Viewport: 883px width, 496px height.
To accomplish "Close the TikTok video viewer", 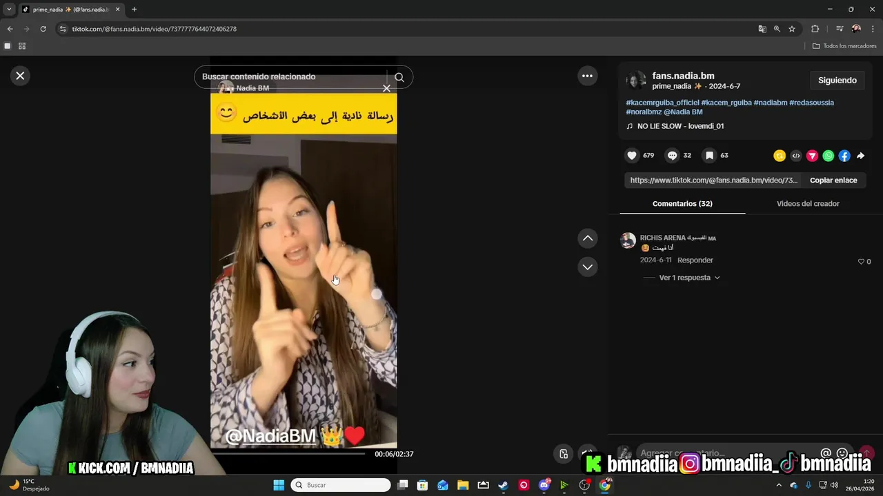I will click(20, 76).
